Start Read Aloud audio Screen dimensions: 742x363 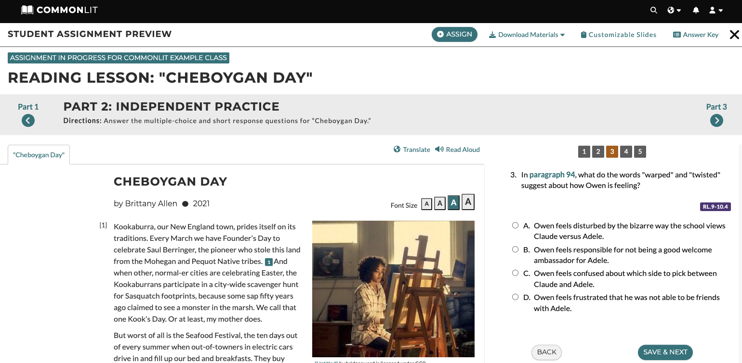pos(457,150)
